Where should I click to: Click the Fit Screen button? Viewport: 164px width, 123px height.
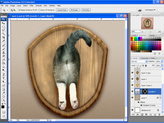pos(74,10)
